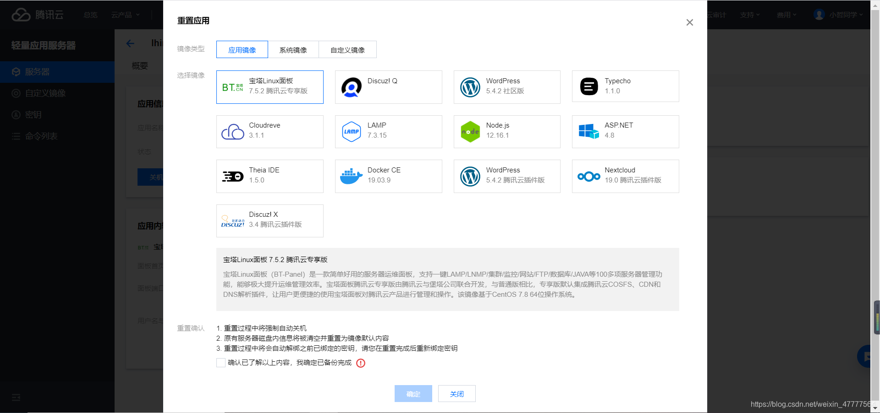This screenshot has height=413, width=880.
Task: Click the Node.js 12.16.1 version text
Action: coord(498,135)
